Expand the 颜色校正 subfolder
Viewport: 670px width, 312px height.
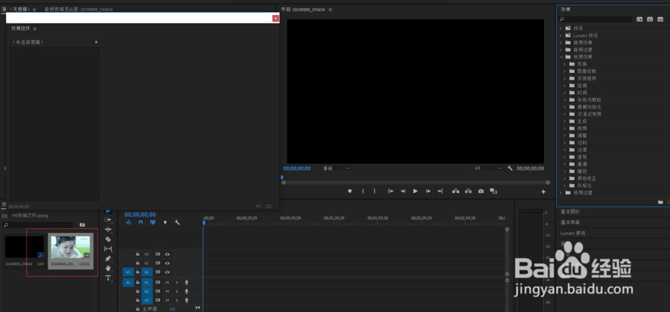564,178
